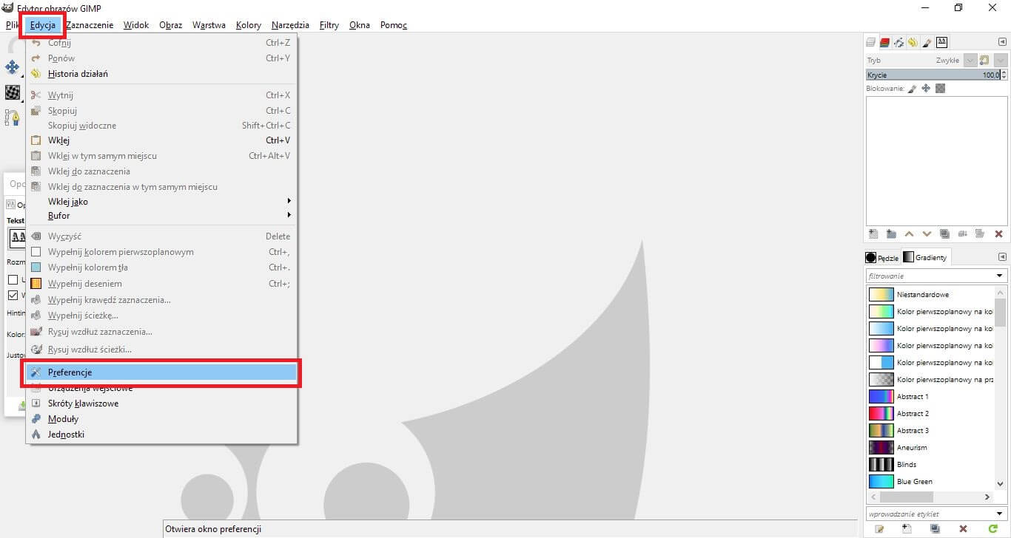
Task: Expand the filtrowanie dropdown
Action: pyautogui.click(x=1000, y=276)
